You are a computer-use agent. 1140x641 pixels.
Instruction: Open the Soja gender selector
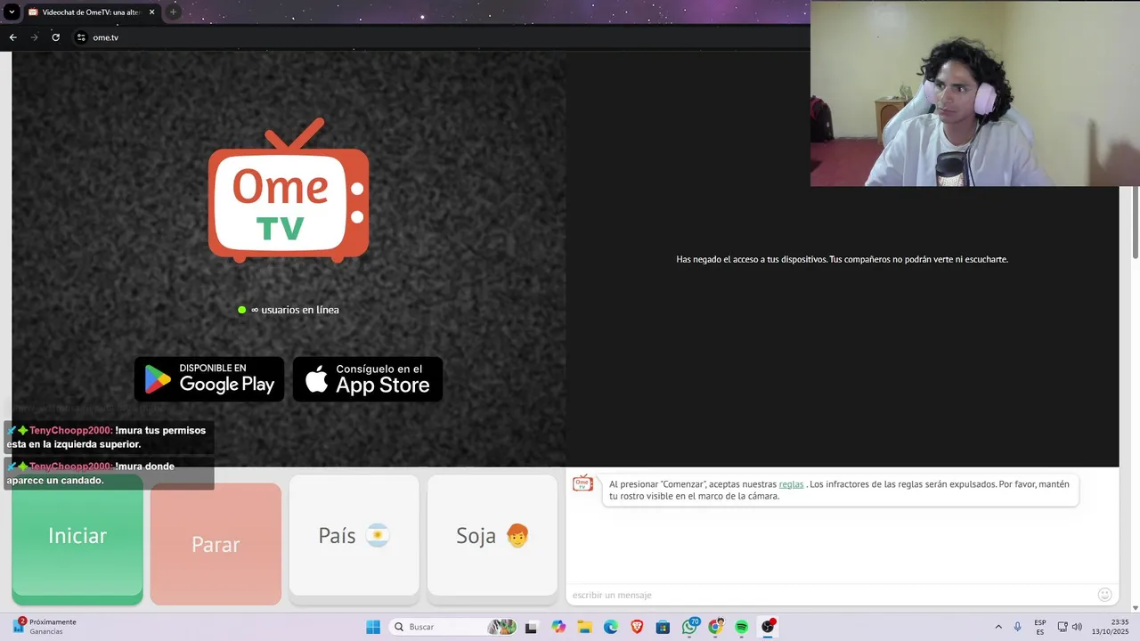pyautogui.click(x=493, y=536)
